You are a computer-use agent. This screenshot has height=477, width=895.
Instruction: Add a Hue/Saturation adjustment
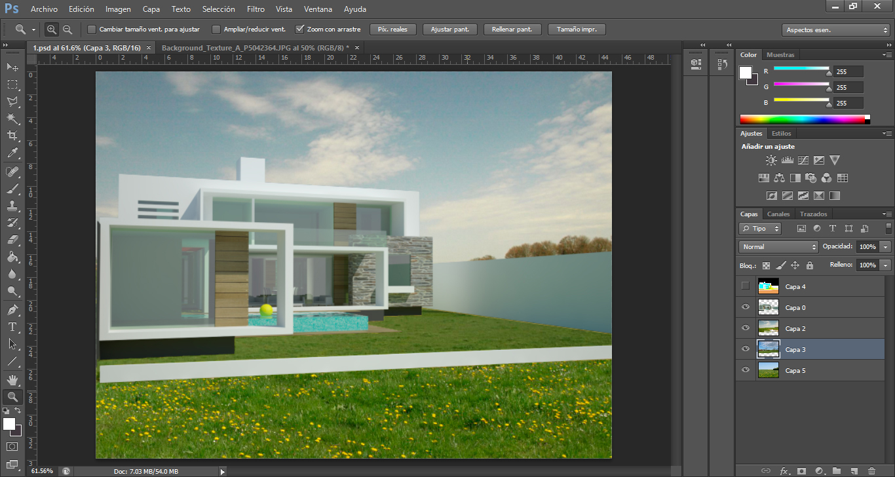pyautogui.click(x=763, y=177)
